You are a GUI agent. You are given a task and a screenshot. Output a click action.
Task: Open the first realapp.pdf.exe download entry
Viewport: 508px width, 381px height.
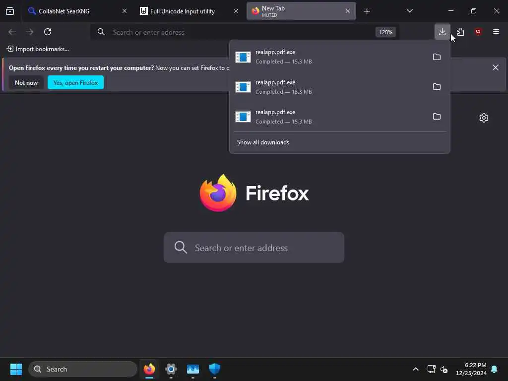(x=330, y=57)
